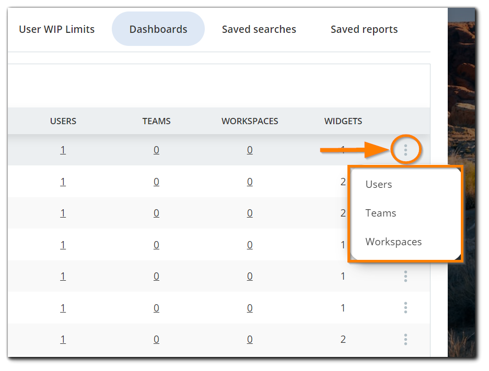
Task: Select Teams in the popup menu
Action: click(381, 213)
